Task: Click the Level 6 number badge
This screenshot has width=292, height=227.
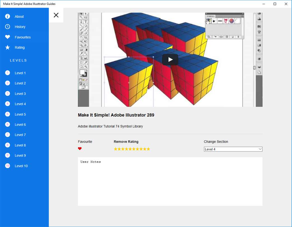Action: point(8,124)
